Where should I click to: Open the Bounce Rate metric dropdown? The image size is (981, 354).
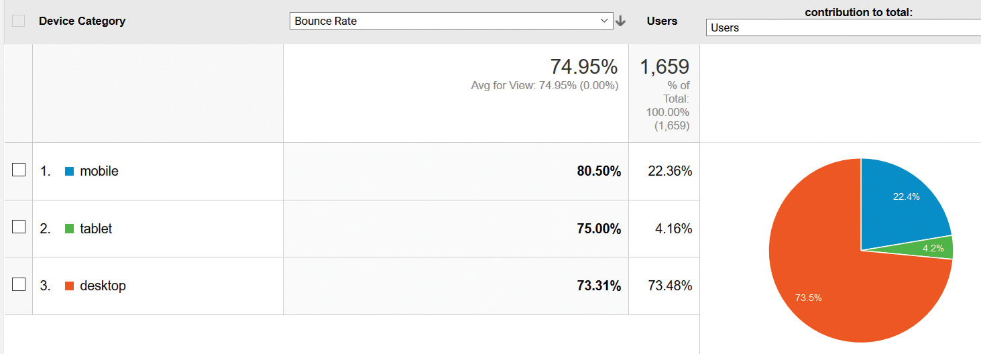pos(451,21)
